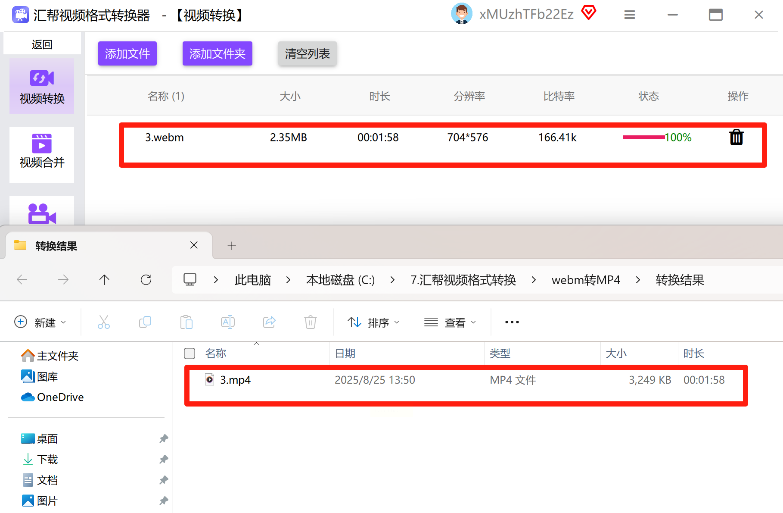
Task: Tick the select-all checkbox beside 名称
Action: point(190,353)
